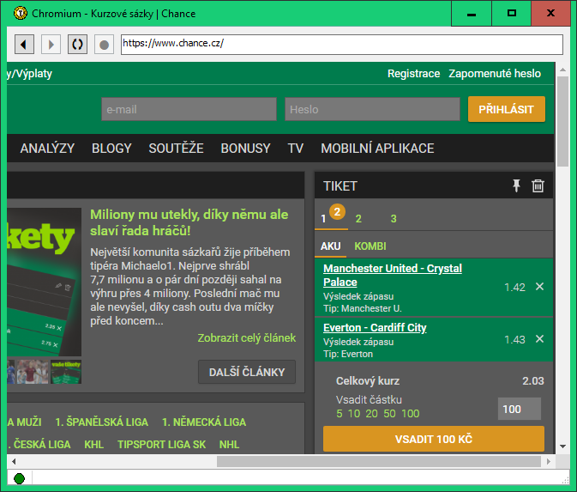Click the large tikety article image
This screenshot has height=492, width=577.
(45, 282)
